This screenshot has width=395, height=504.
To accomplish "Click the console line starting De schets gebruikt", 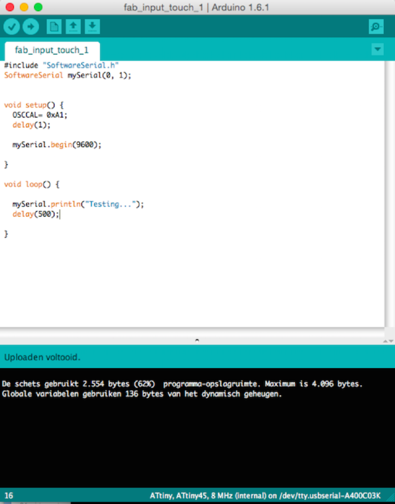I will (x=182, y=384).
